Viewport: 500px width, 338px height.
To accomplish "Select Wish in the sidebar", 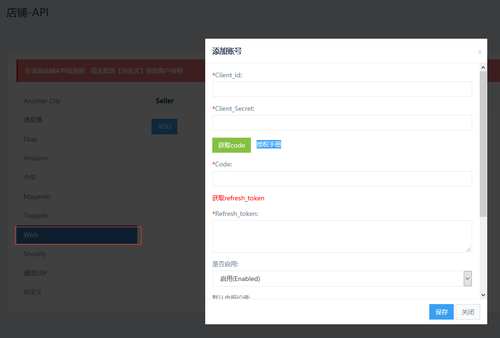I will click(76, 235).
